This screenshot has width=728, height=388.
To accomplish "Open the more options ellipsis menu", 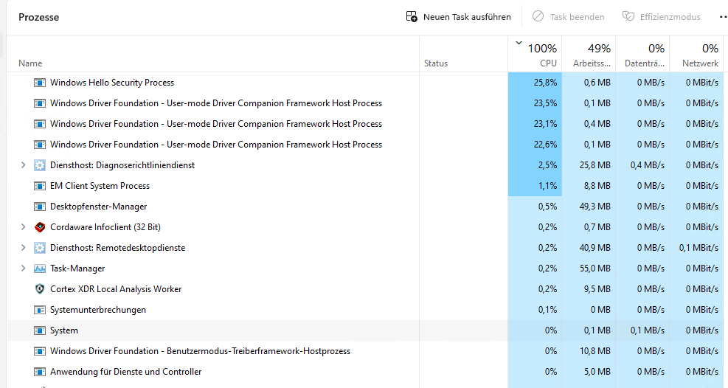I will 724,17.
